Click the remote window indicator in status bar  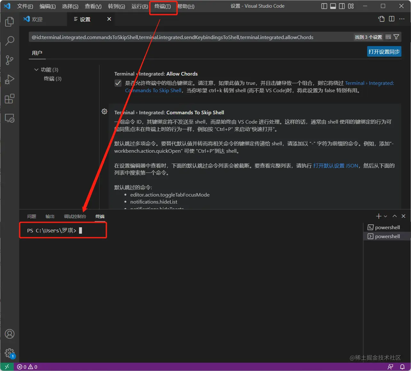point(7,367)
